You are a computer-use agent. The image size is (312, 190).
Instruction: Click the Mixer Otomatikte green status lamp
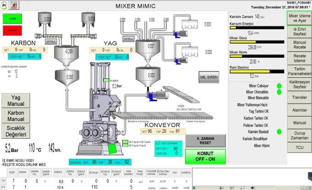pyautogui.click(x=279, y=92)
